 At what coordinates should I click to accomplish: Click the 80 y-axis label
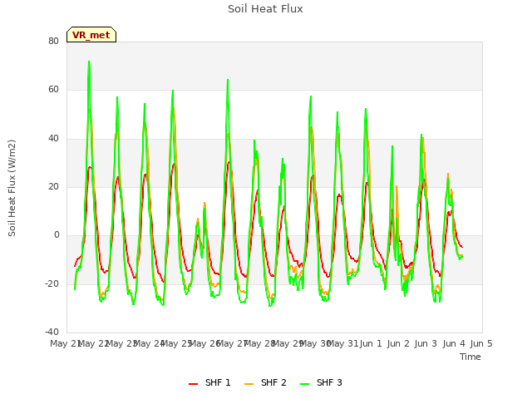click(53, 41)
